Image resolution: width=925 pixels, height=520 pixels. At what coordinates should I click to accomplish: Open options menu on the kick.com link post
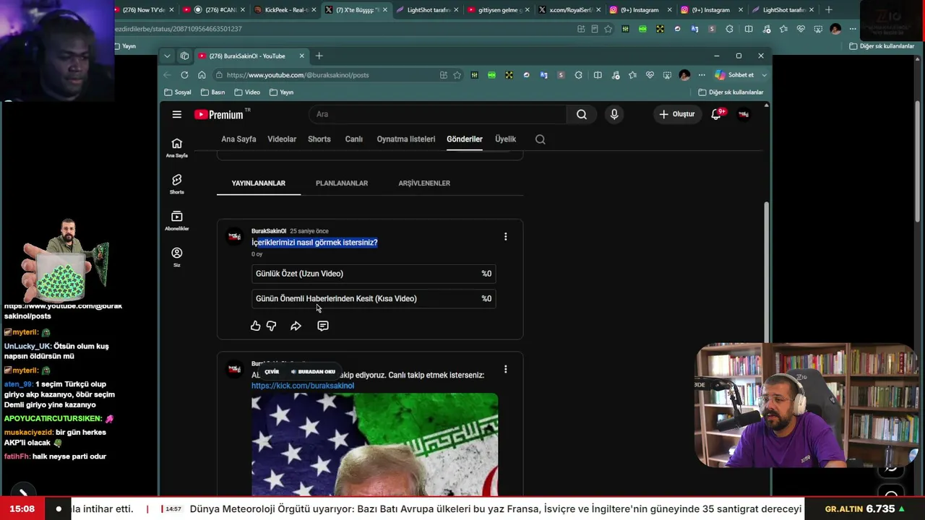click(x=505, y=369)
